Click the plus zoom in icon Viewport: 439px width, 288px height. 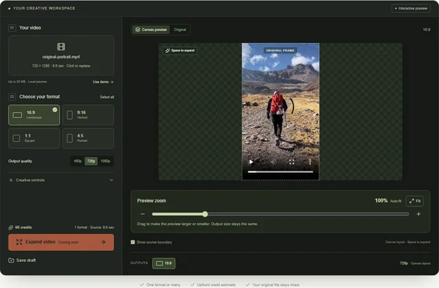point(418,214)
